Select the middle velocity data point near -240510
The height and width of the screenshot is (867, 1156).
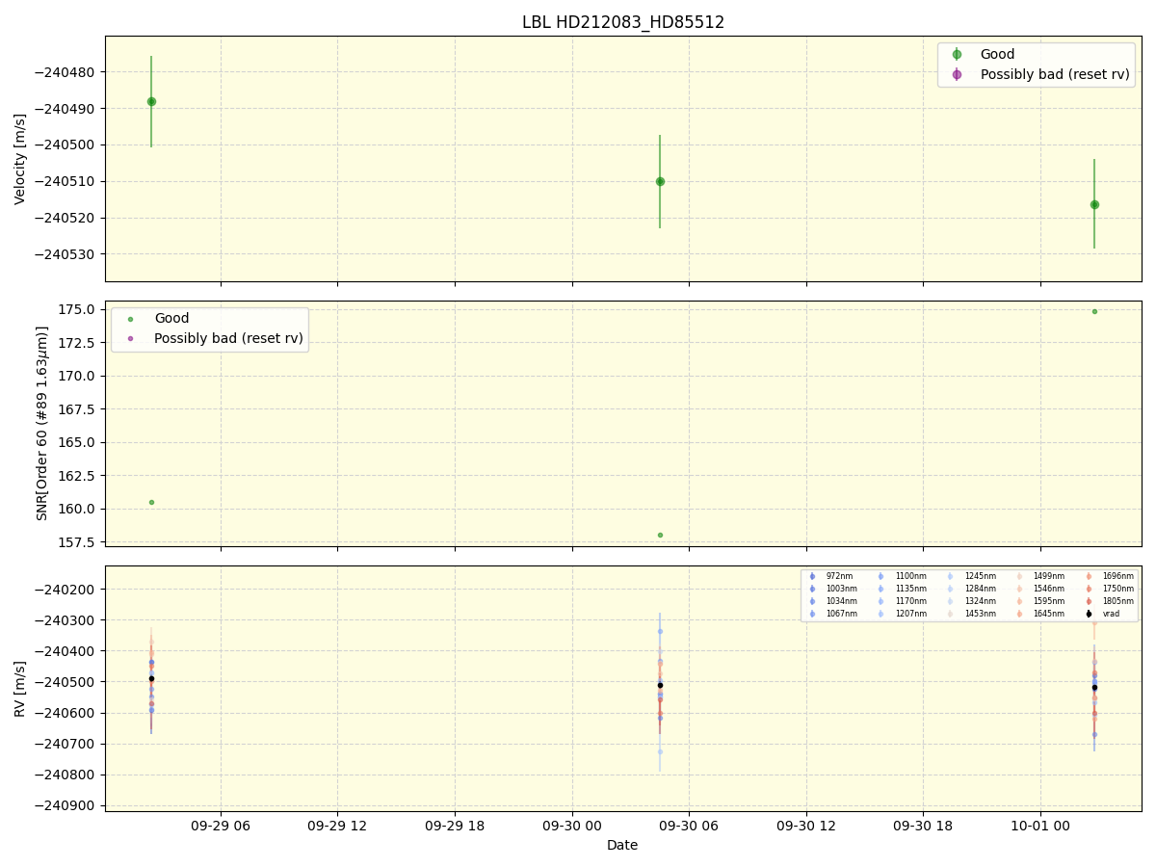(660, 181)
